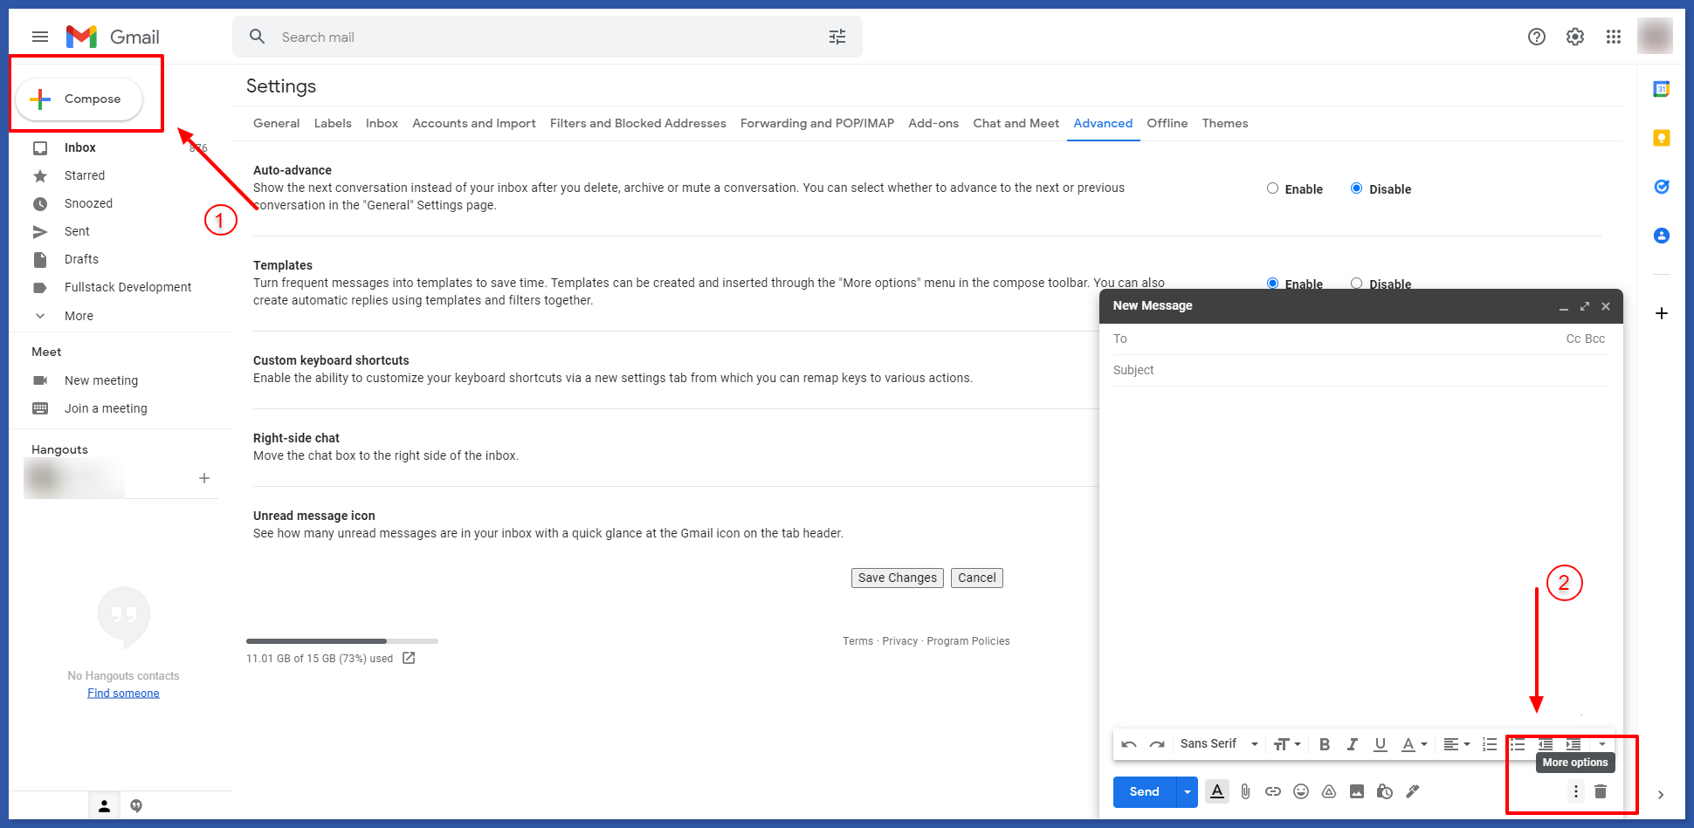Image resolution: width=1694 pixels, height=828 pixels.
Task: Disable the Templates feature
Action: coord(1356,284)
